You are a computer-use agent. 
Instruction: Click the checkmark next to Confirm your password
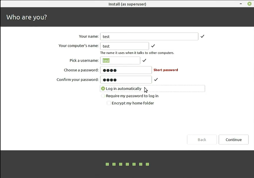pyautogui.click(x=156, y=80)
